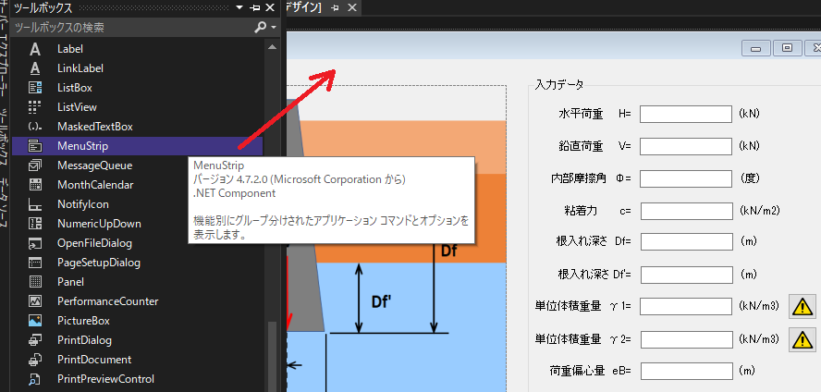The width and height of the screenshot is (821, 392).
Task: Expand the search options dropdown arrow
Action: point(274,27)
